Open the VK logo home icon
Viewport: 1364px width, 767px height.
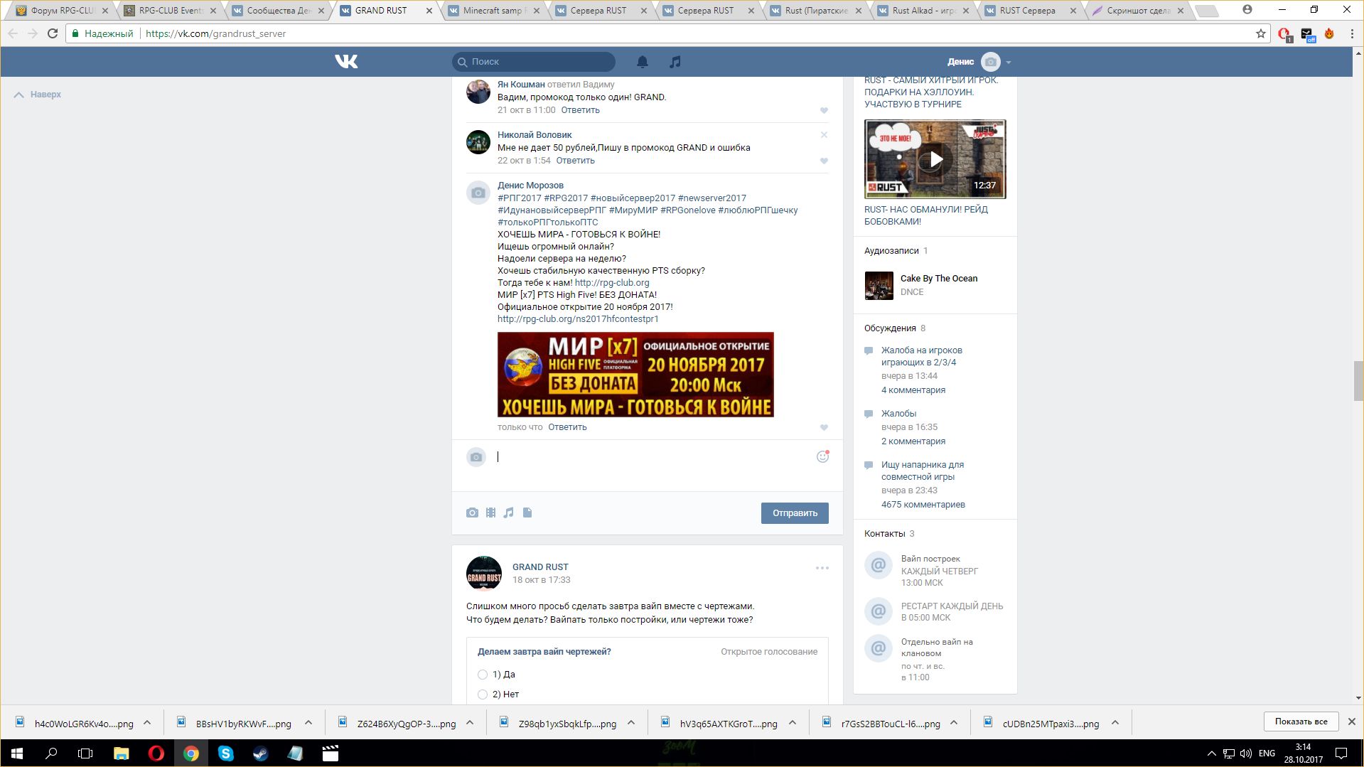pyautogui.click(x=346, y=62)
